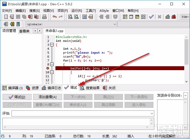Click the Find magnifier icon
Image resolution: width=190 pixels, height=139 pixels.
pyautogui.click(x=70, y=17)
